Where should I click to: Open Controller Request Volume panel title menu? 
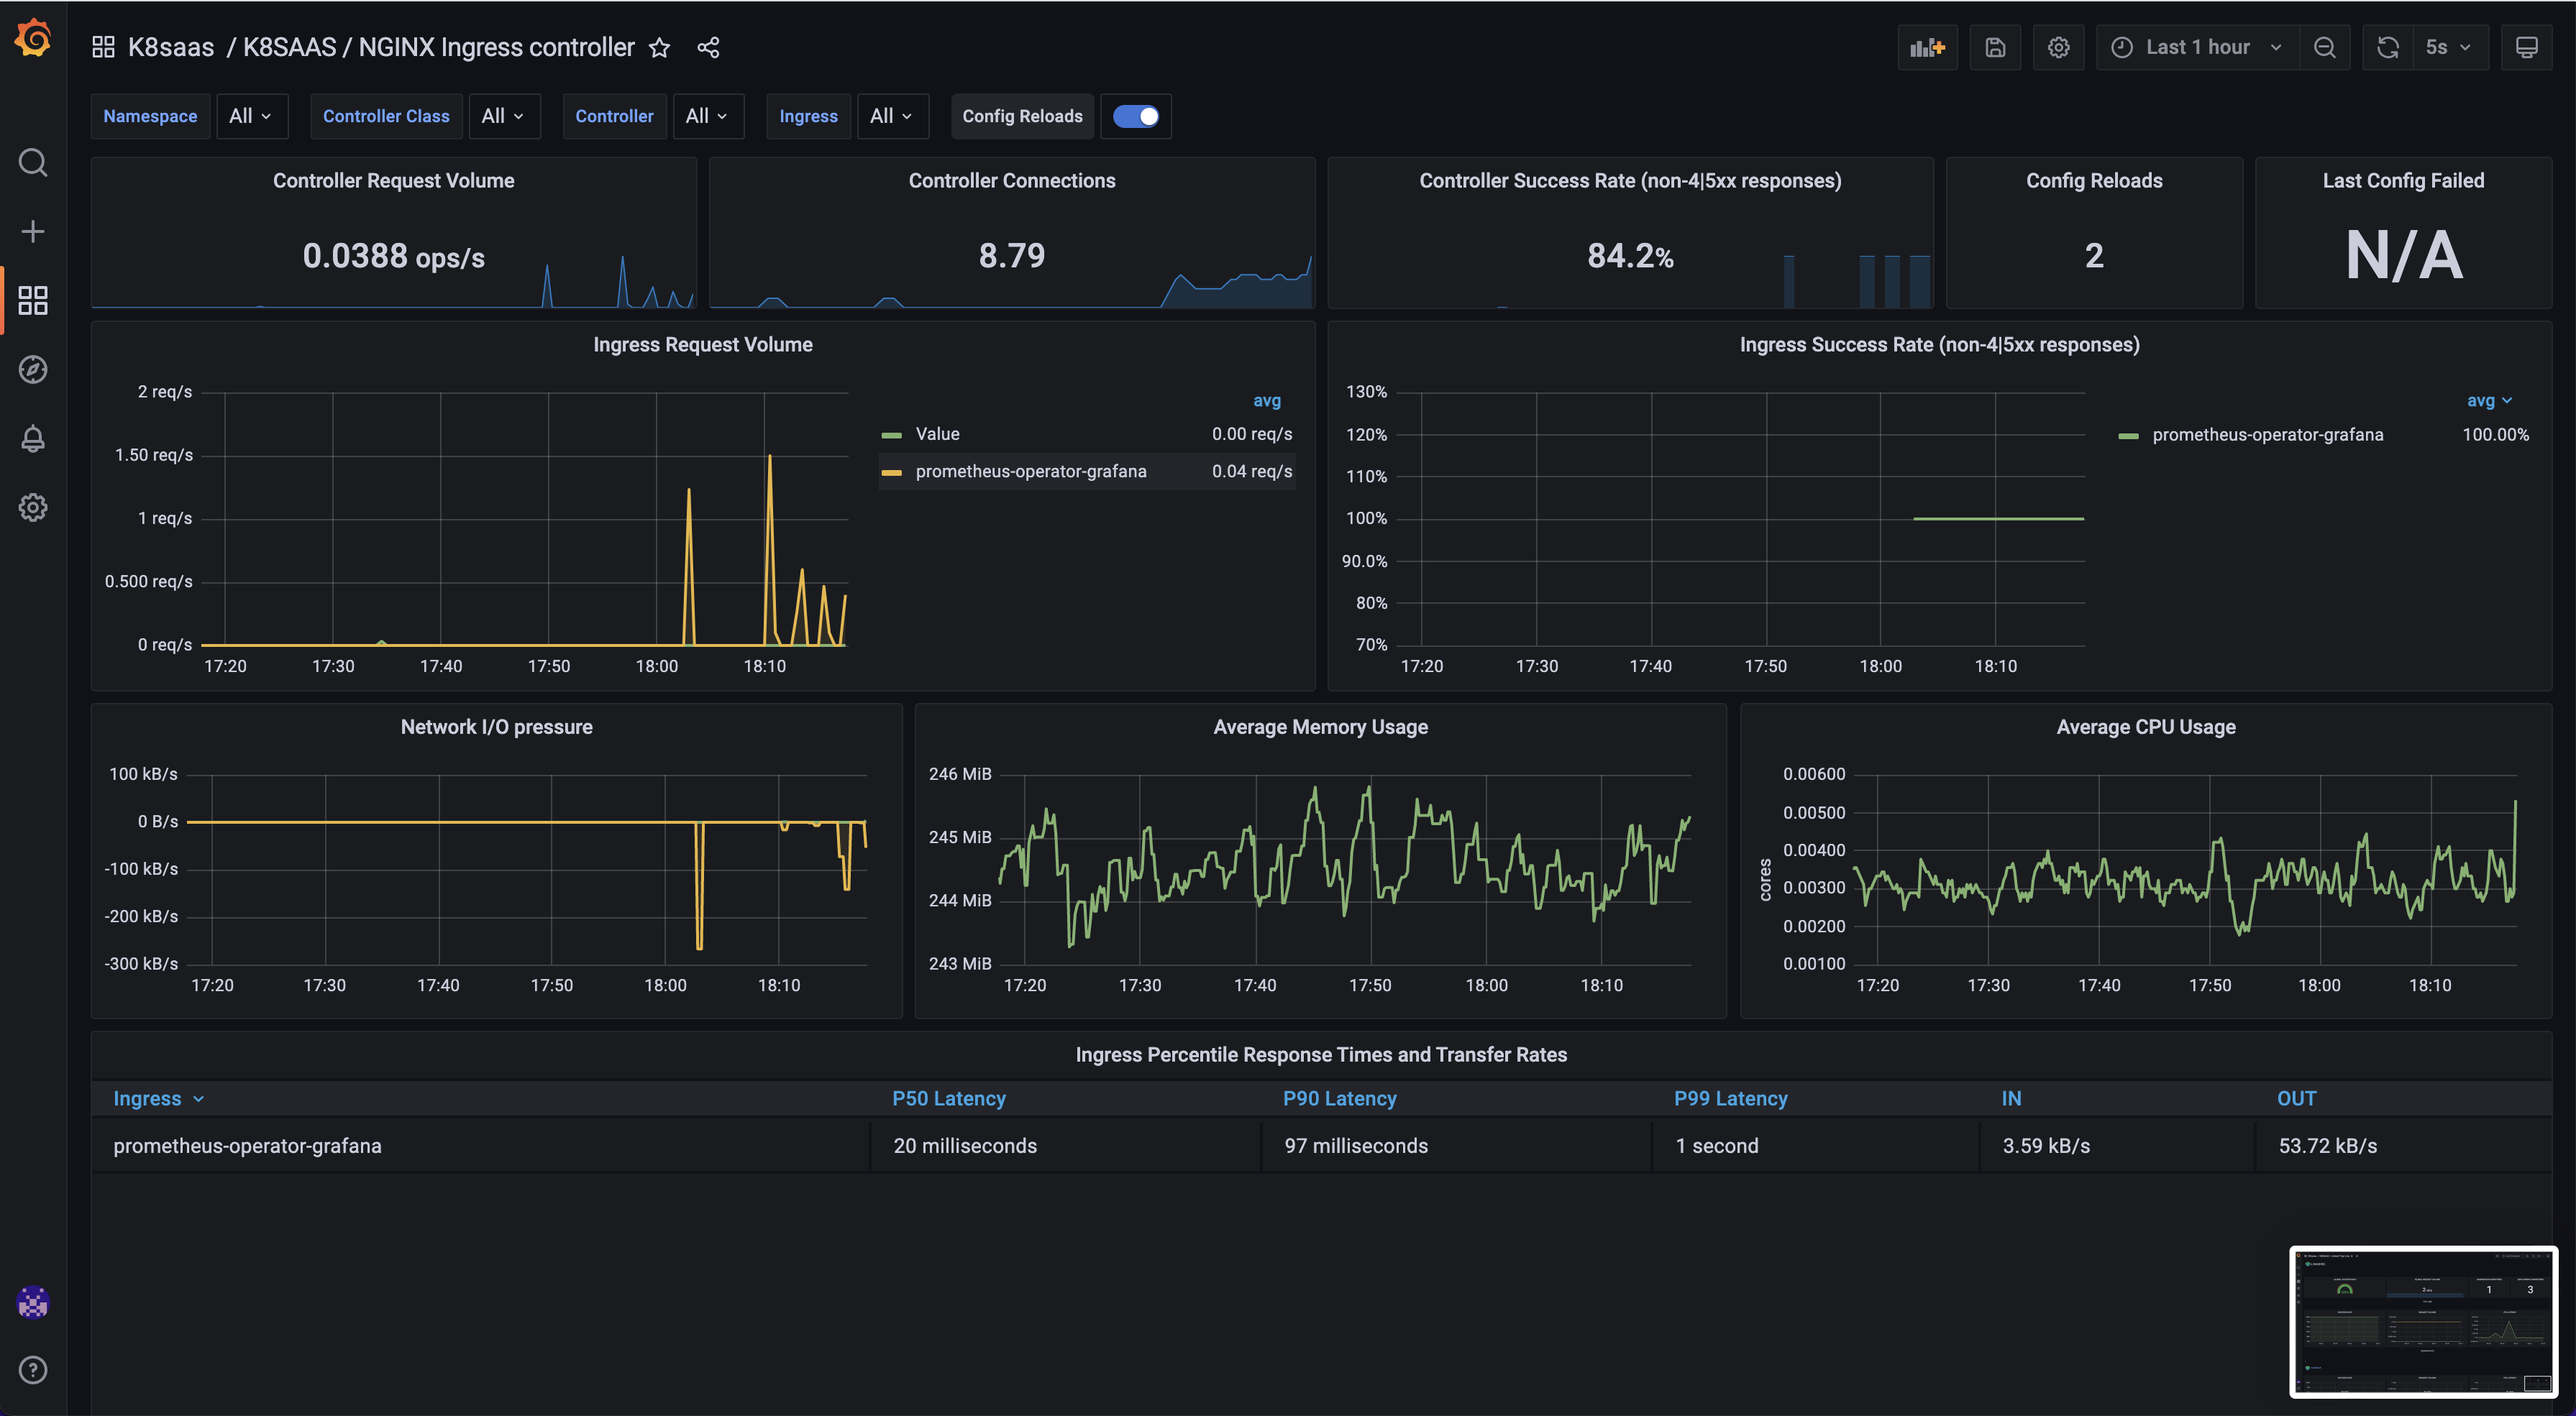[393, 181]
